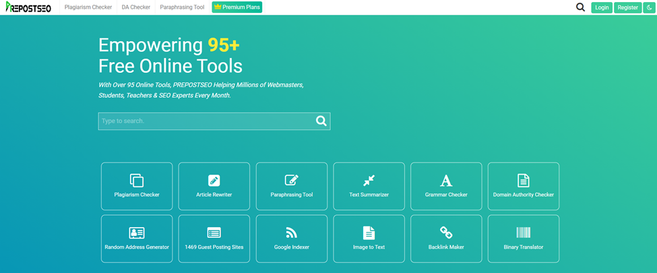This screenshot has width=657, height=273.
Task: Click the Register button
Action: coord(627,7)
